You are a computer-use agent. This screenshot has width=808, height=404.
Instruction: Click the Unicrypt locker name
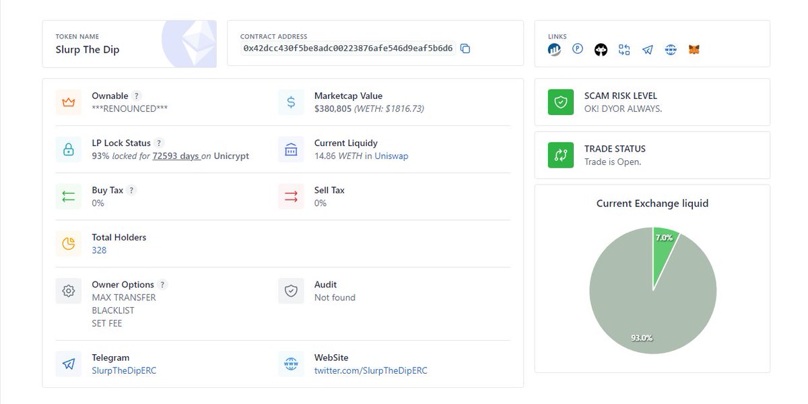[231, 156]
